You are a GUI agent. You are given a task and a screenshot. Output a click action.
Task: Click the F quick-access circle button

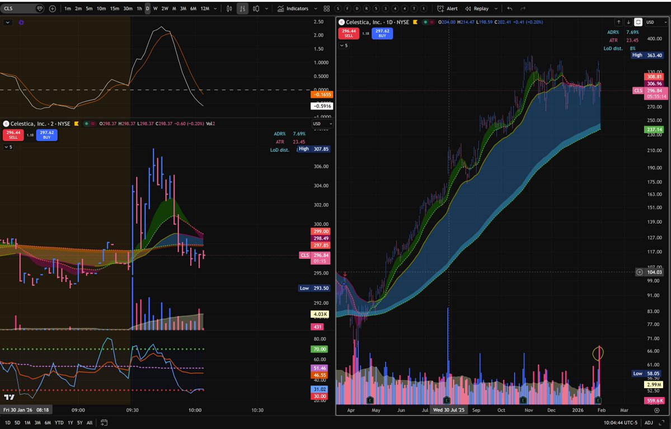pyautogui.click(x=348, y=8)
